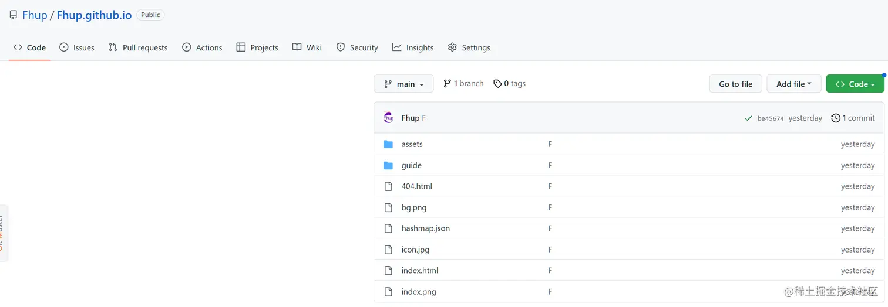Open the green Code dropdown button

click(x=855, y=84)
